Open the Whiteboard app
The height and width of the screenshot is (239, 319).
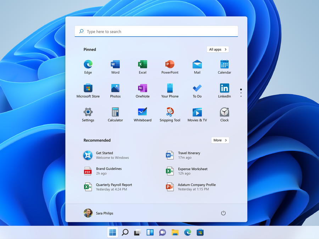[142, 115]
